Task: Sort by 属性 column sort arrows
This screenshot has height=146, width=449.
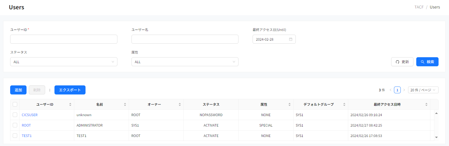Action: [x=290, y=105]
